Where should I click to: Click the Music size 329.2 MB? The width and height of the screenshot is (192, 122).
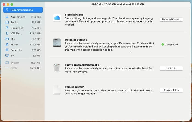35,45
